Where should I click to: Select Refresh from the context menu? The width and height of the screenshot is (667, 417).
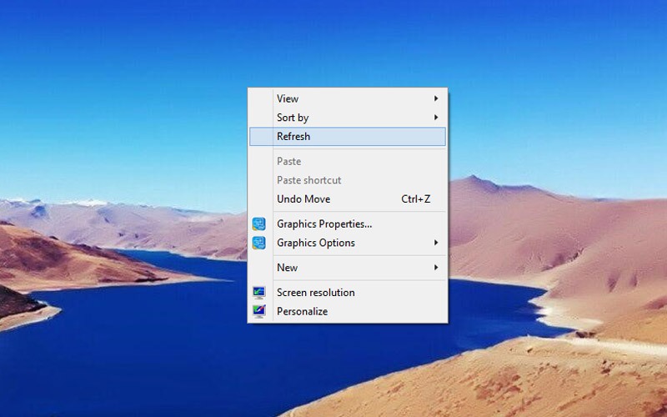[x=348, y=136]
